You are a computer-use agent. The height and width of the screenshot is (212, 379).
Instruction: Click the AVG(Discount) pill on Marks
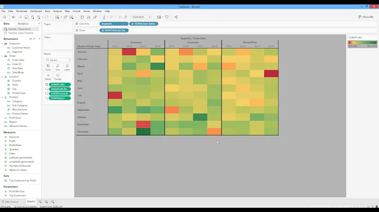[59, 93]
